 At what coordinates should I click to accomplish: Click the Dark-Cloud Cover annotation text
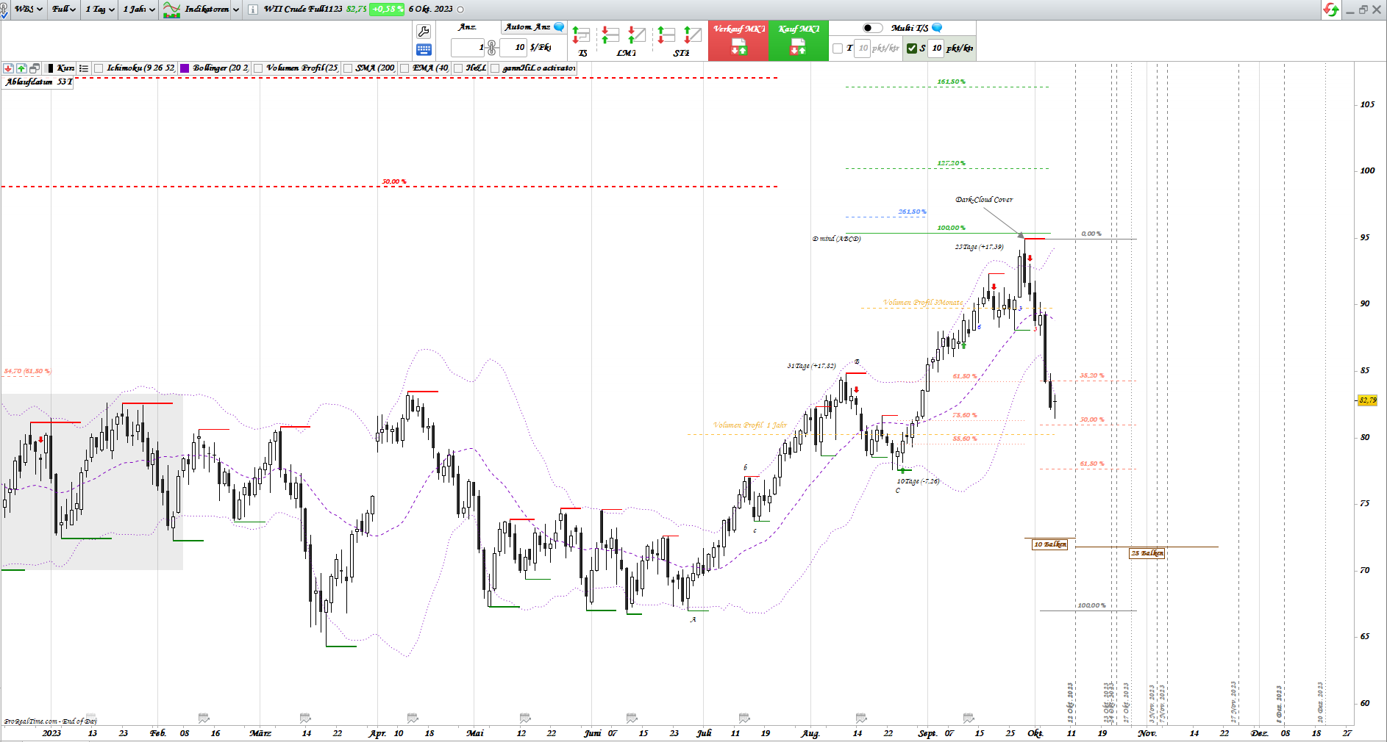pos(984,200)
